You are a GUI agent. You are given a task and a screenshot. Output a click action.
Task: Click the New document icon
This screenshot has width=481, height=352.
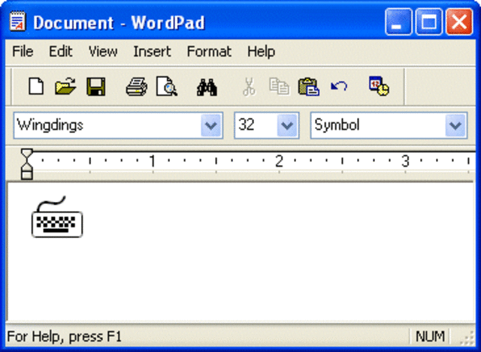(x=36, y=86)
